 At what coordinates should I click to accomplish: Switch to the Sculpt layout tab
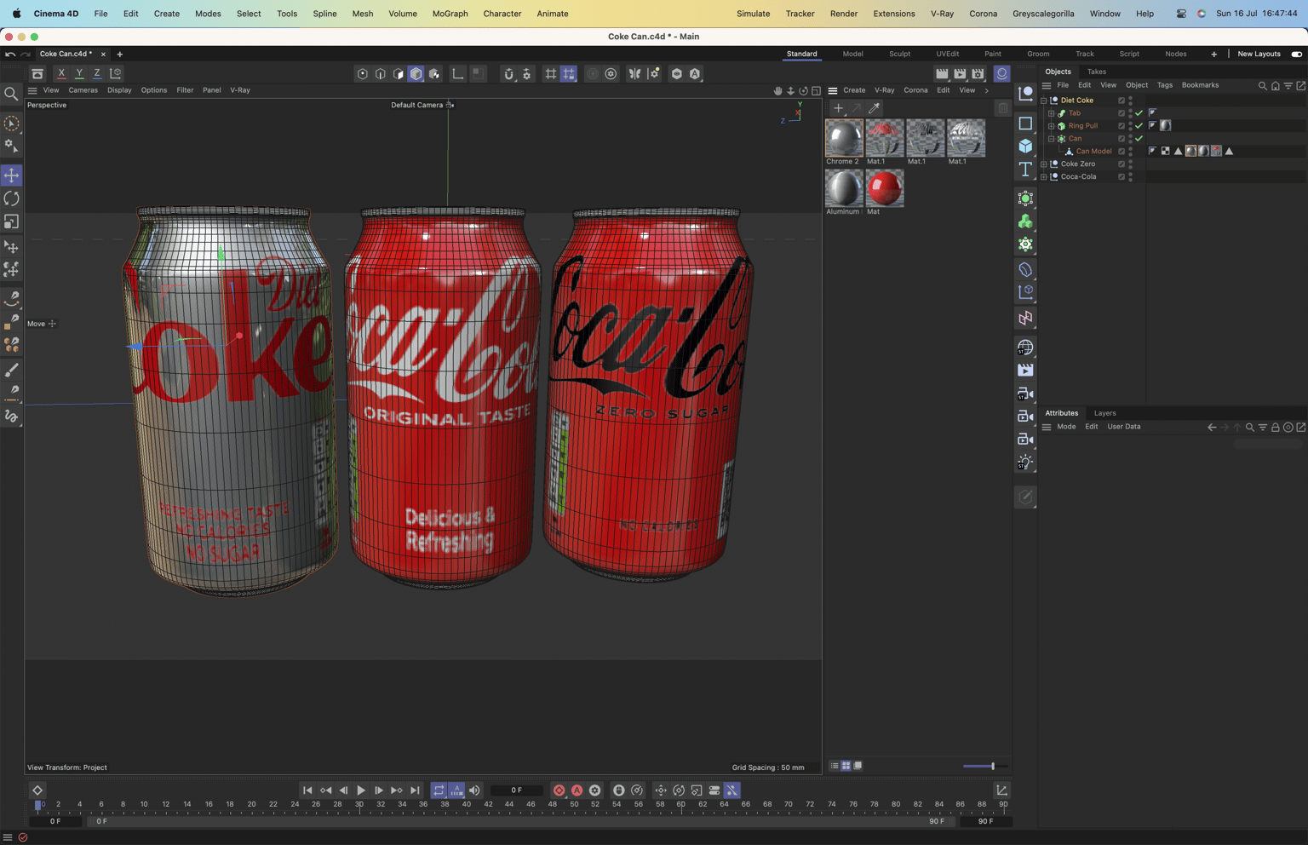coord(899,54)
